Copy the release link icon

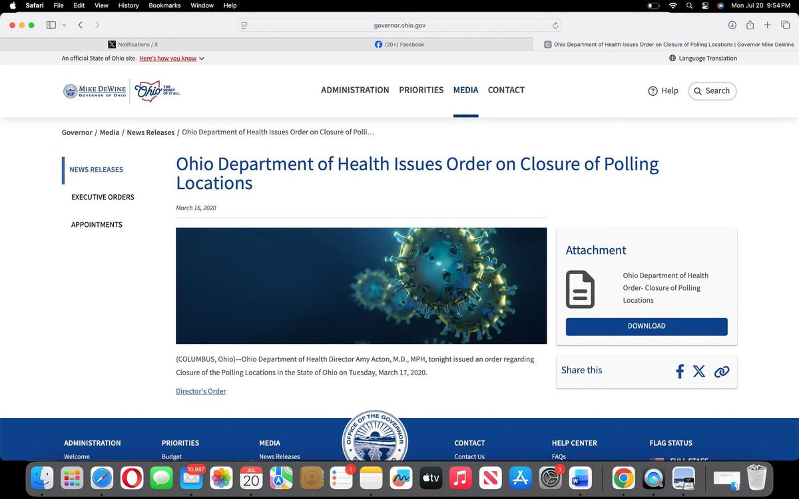click(x=722, y=371)
